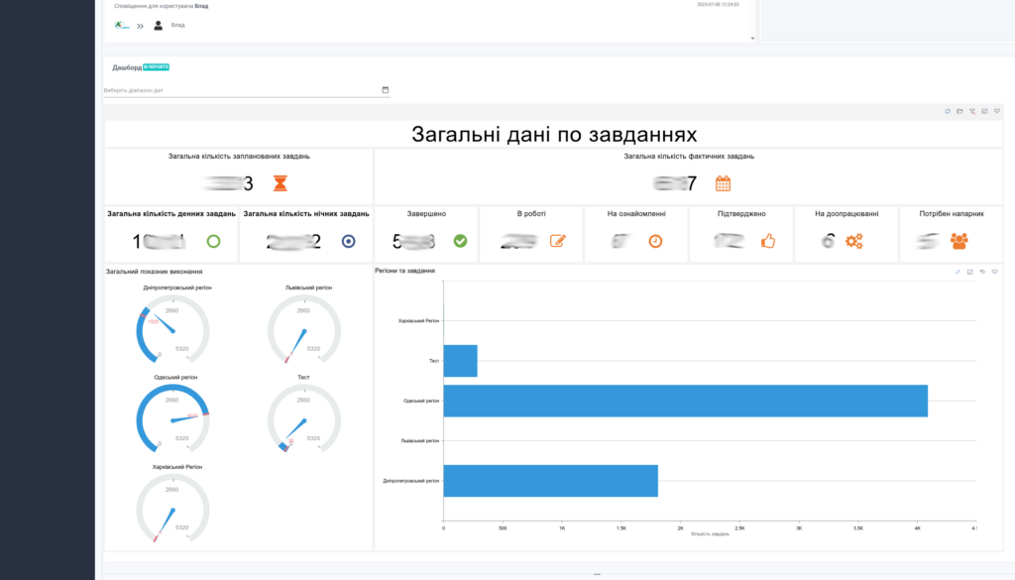Click the folder icon in dashboard toolbar
This screenshot has width=1015, height=580.
959,111
